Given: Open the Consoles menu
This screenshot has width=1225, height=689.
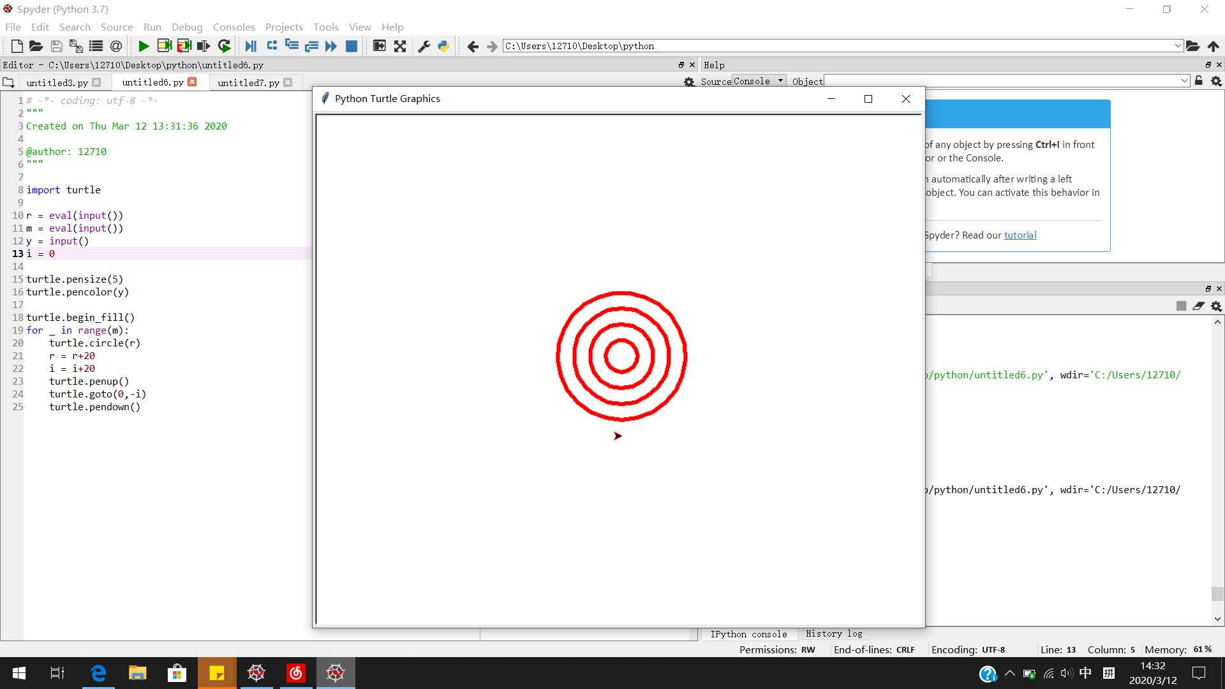Looking at the screenshot, I should click(x=234, y=27).
